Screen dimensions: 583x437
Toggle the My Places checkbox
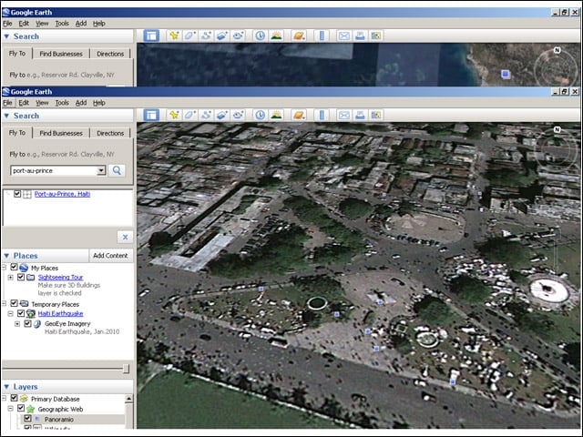point(15,267)
